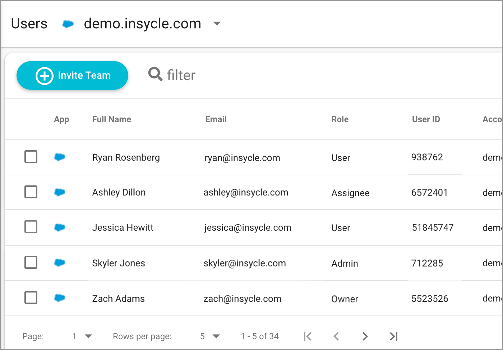Select the checkbox for Ashley Dillon
The image size is (503, 350).
pos(31,192)
